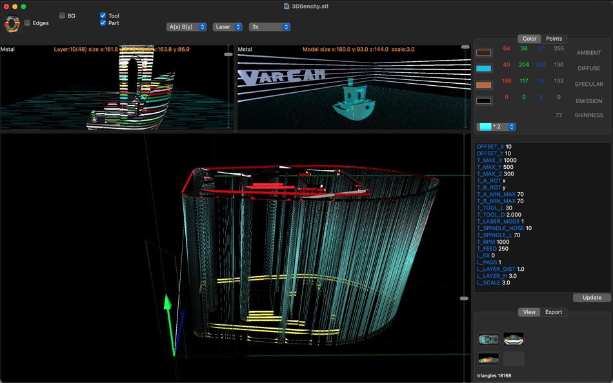The height and width of the screenshot is (383, 613).
Task: Switch to the Export tab
Action: pos(554,312)
